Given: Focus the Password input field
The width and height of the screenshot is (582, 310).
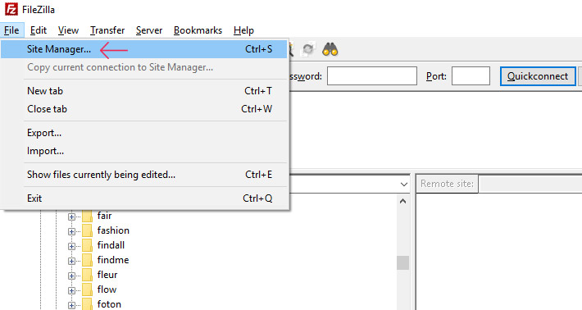Looking at the screenshot, I should click(x=372, y=76).
